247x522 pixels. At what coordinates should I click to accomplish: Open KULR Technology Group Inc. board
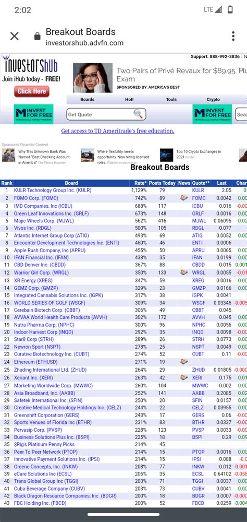click(x=53, y=191)
